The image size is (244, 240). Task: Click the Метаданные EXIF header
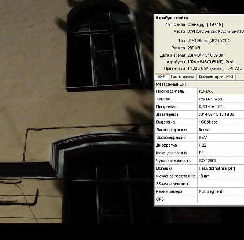(x=171, y=84)
